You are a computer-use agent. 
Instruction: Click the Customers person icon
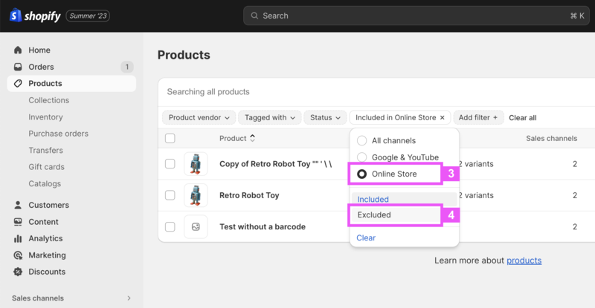tap(18, 205)
